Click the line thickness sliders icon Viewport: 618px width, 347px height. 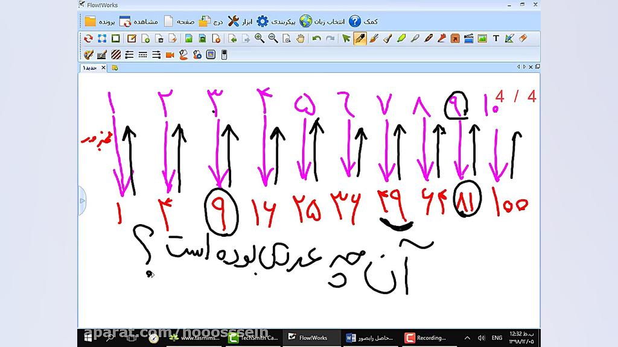129,55
